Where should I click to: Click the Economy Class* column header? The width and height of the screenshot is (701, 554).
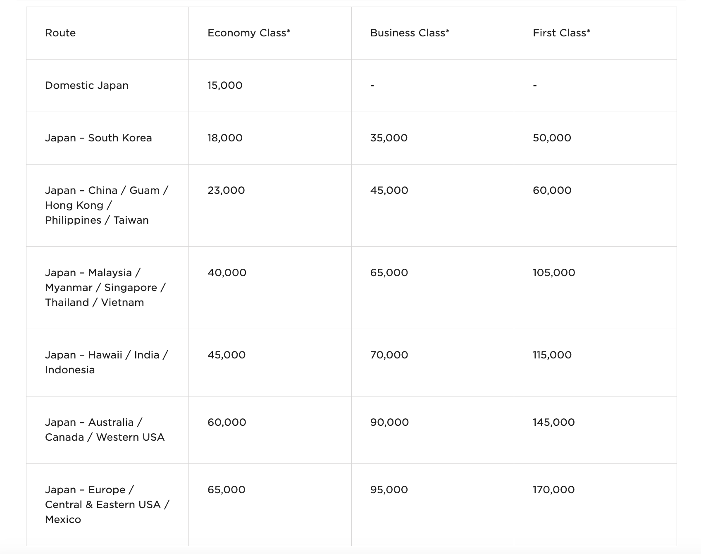pyautogui.click(x=249, y=33)
